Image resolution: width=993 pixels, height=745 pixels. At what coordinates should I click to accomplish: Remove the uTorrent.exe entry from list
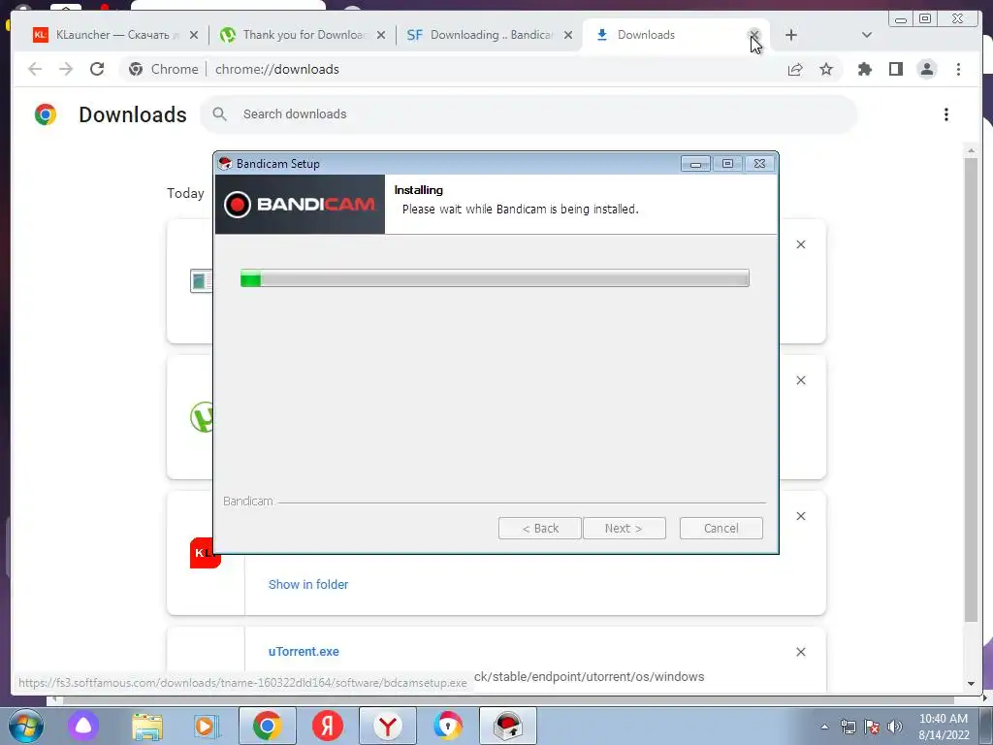pos(800,652)
